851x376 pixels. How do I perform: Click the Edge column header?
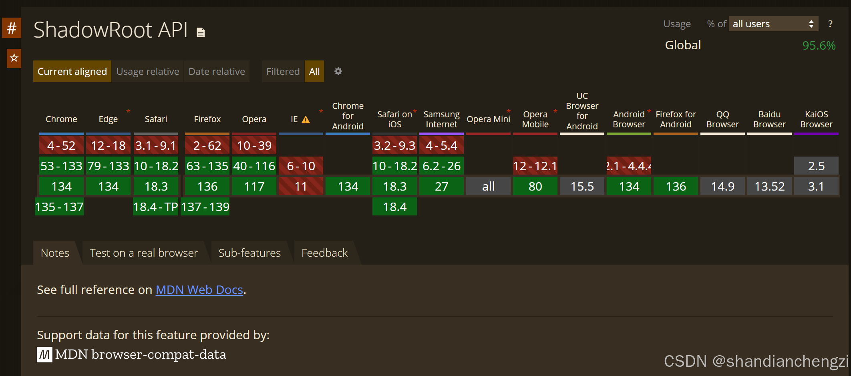click(108, 119)
